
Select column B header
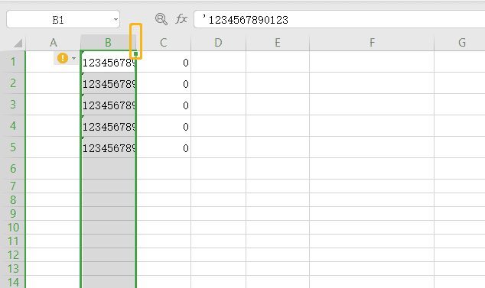[x=108, y=43]
